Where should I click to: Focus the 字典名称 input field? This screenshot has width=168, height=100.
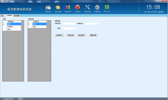pyautogui.click(x=69, y=23)
